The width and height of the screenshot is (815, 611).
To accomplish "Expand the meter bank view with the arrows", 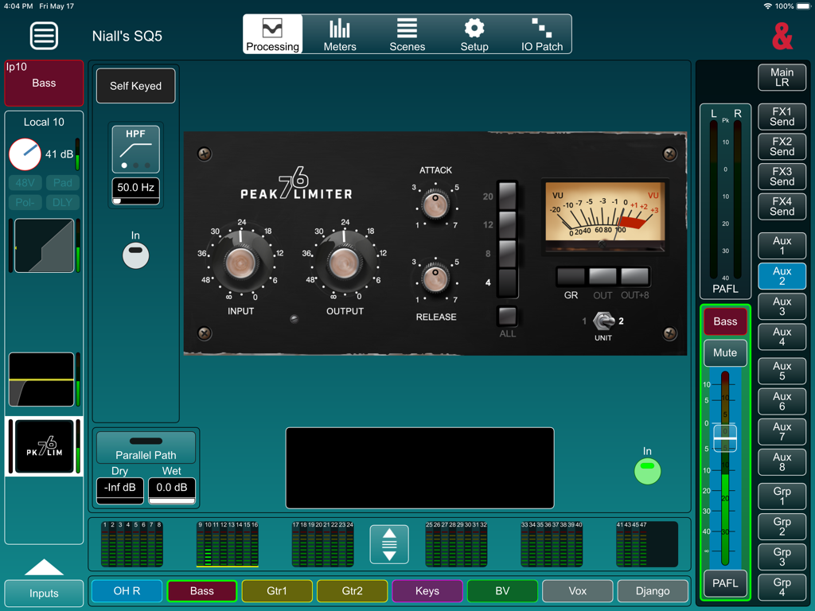I will click(388, 544).
